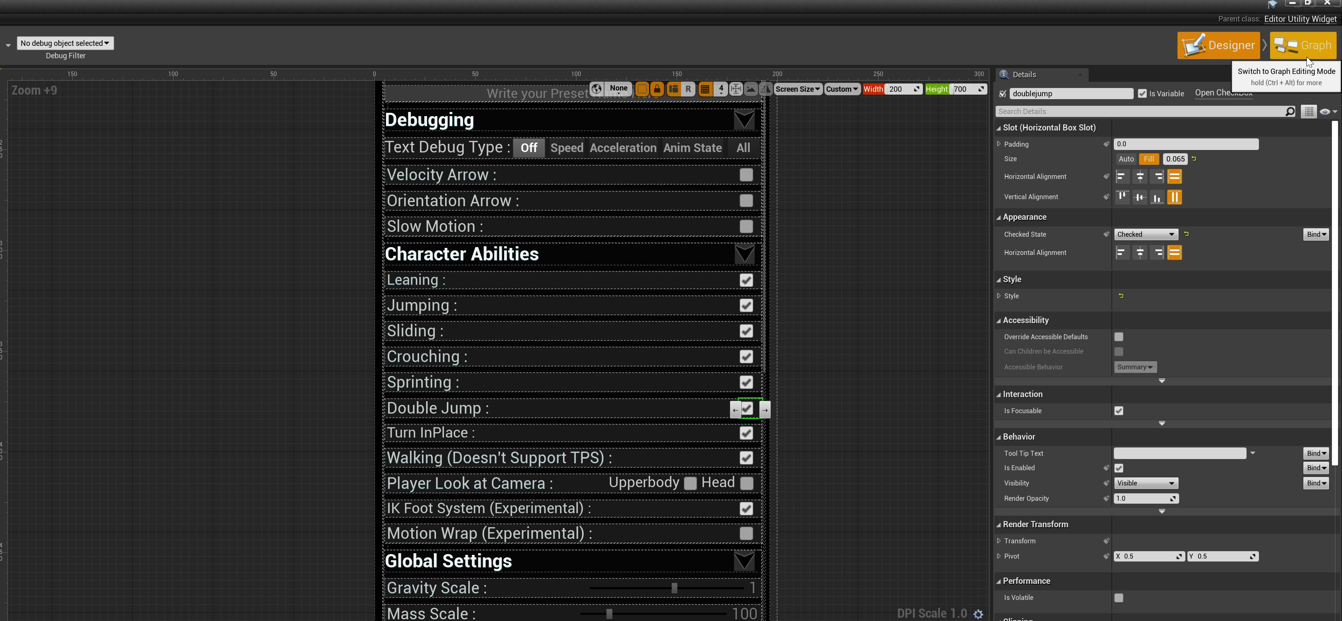Screen dimensions: 1342x621
Task: Open the Editor Utility Widget parent class link
Action: pos(1300,19)
